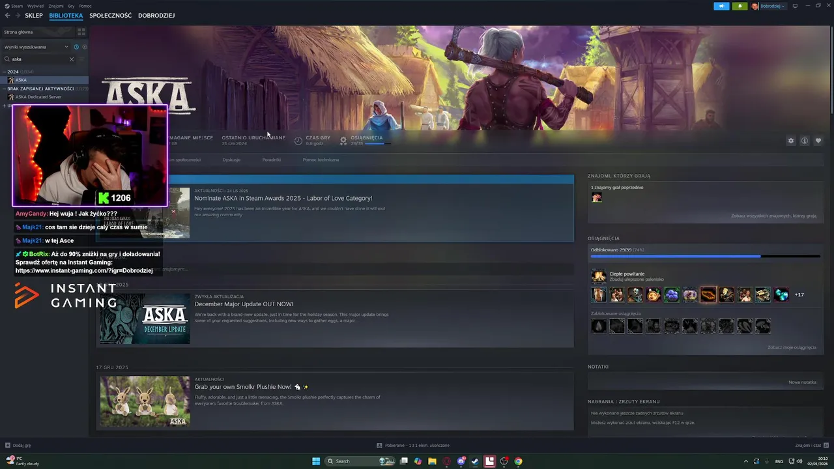Open the game settings gear icon
This screenshot has height=469, width=834.
pyautogui.click(x=791, y=141)
